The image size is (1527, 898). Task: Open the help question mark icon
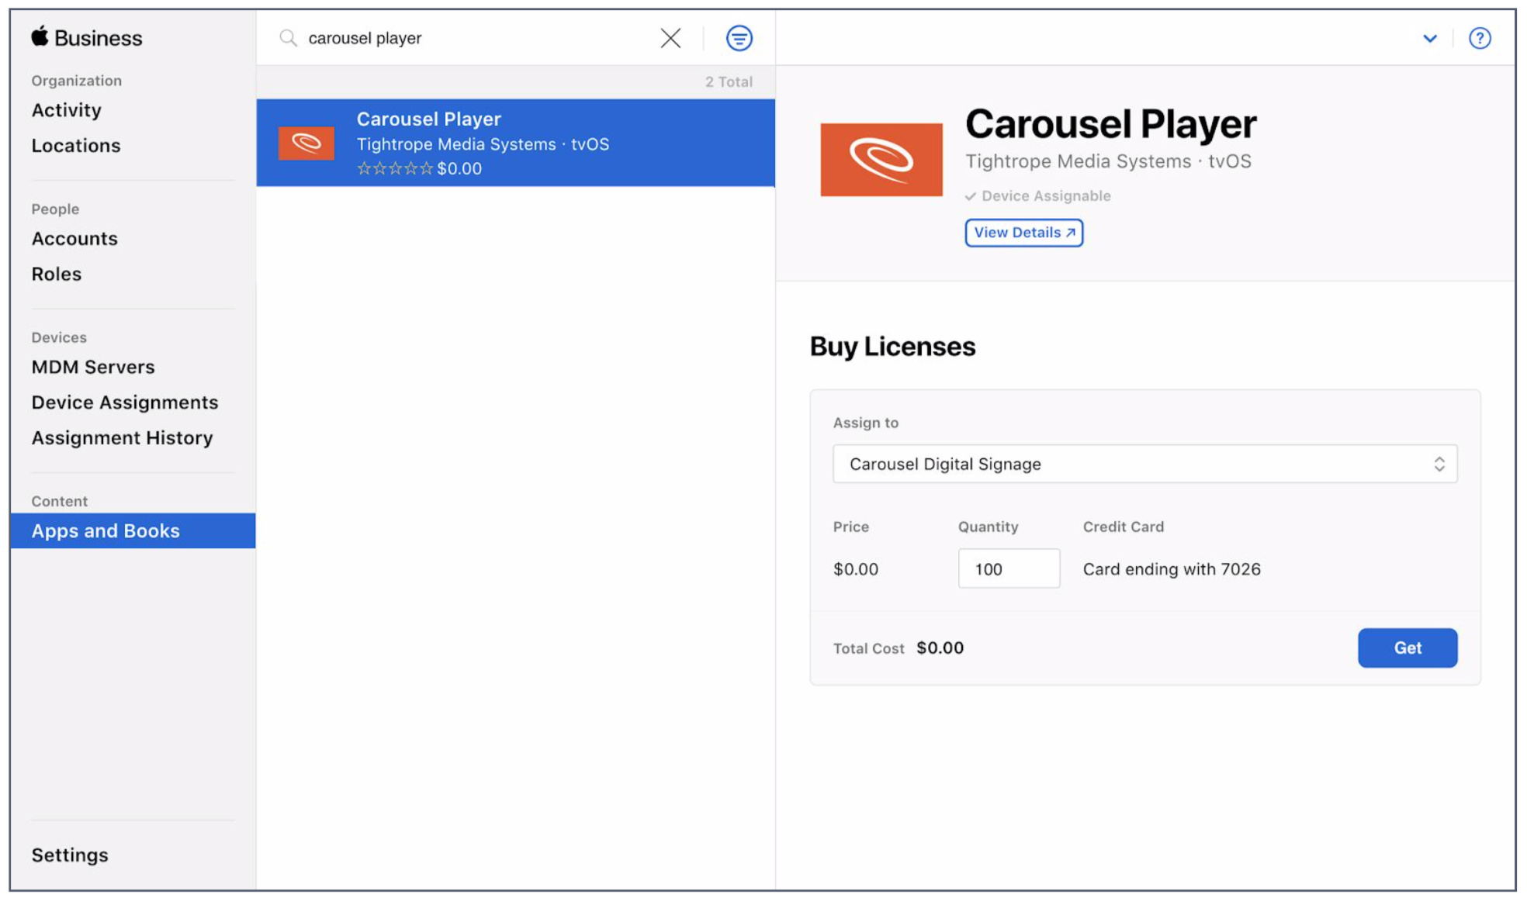(x=1479, y=38)
